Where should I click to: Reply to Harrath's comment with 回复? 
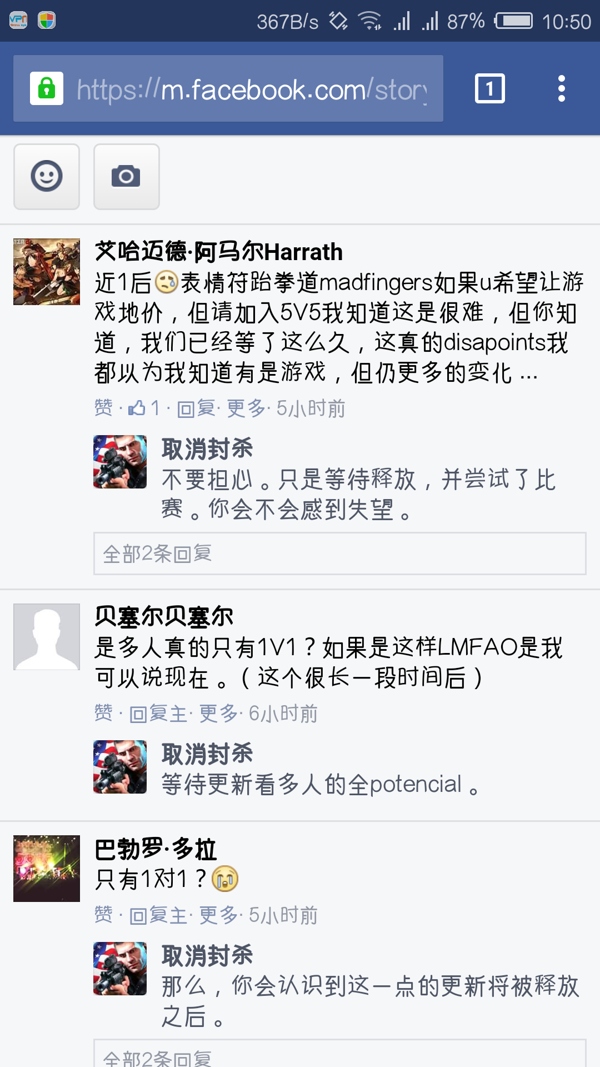point(196,408)
